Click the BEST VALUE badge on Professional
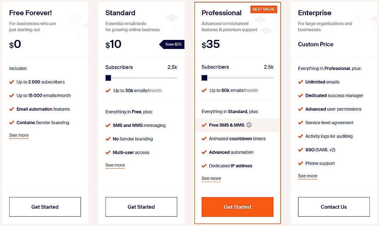Screen dimensions: 379x226 pos(264,10)
